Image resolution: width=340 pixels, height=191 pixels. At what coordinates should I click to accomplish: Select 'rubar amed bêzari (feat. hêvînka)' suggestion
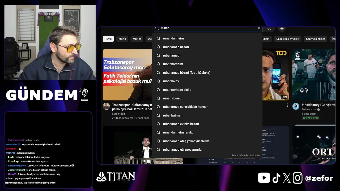pos(207,73)
